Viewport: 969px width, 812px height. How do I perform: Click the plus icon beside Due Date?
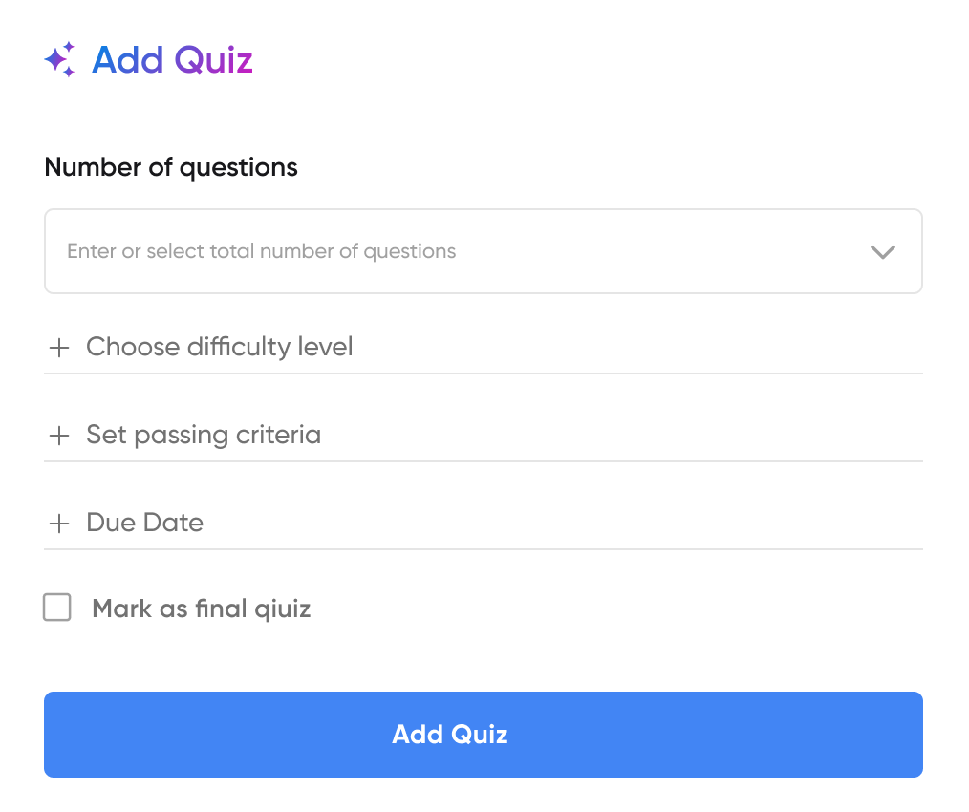59,524
